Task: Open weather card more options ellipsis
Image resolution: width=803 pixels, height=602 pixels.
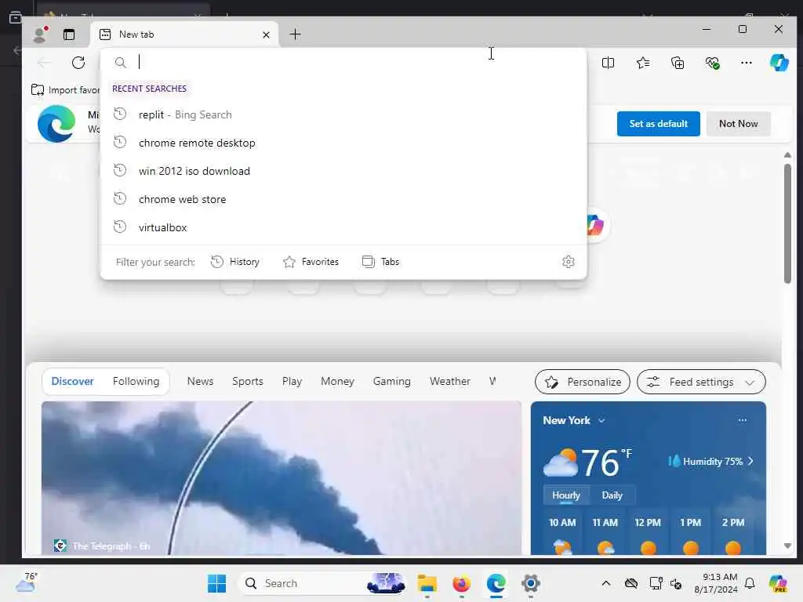Action: pos(742,420)
